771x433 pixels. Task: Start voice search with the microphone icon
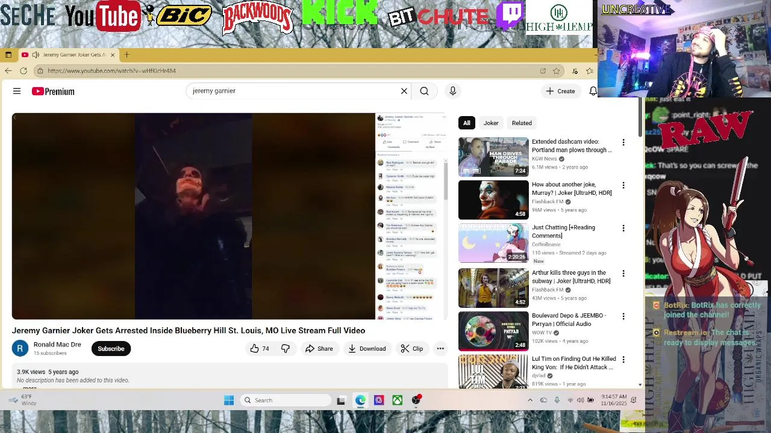pyautogui.click(x=453, y=91)
